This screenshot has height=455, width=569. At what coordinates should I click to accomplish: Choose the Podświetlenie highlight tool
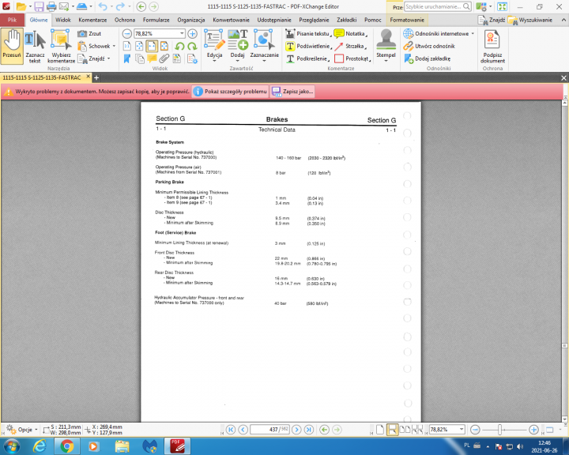(x=307, y=46)
